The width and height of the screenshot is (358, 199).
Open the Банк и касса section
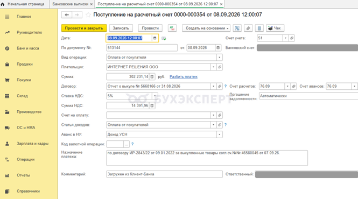click(x=27, y=48)
